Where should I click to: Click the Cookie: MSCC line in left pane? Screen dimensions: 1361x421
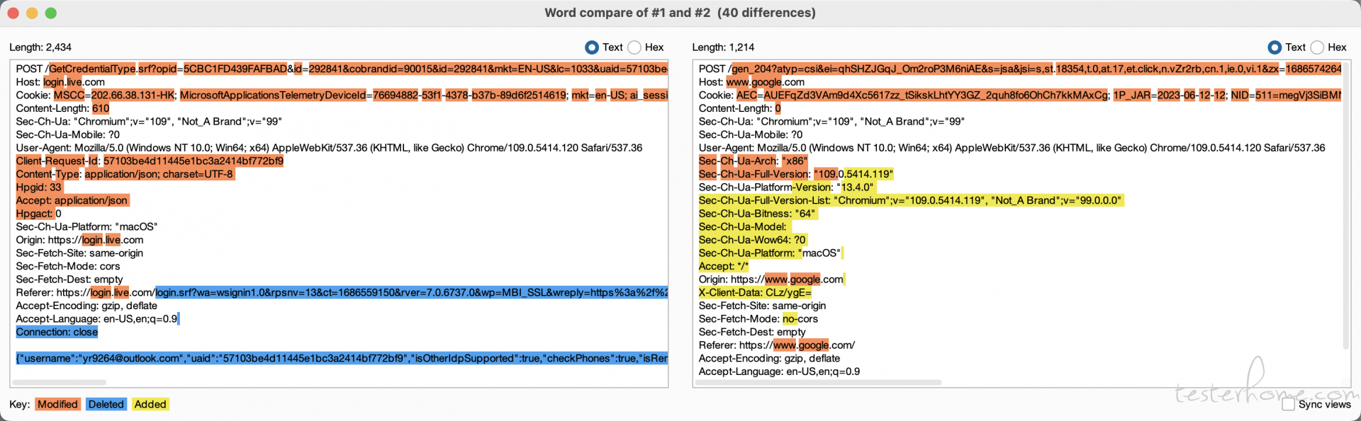tap(342, 95)
